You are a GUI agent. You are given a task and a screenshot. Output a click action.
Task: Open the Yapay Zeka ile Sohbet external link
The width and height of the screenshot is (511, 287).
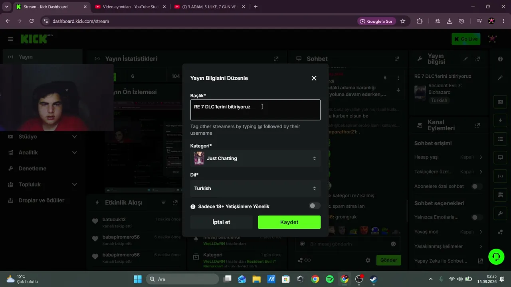[480, 261]
